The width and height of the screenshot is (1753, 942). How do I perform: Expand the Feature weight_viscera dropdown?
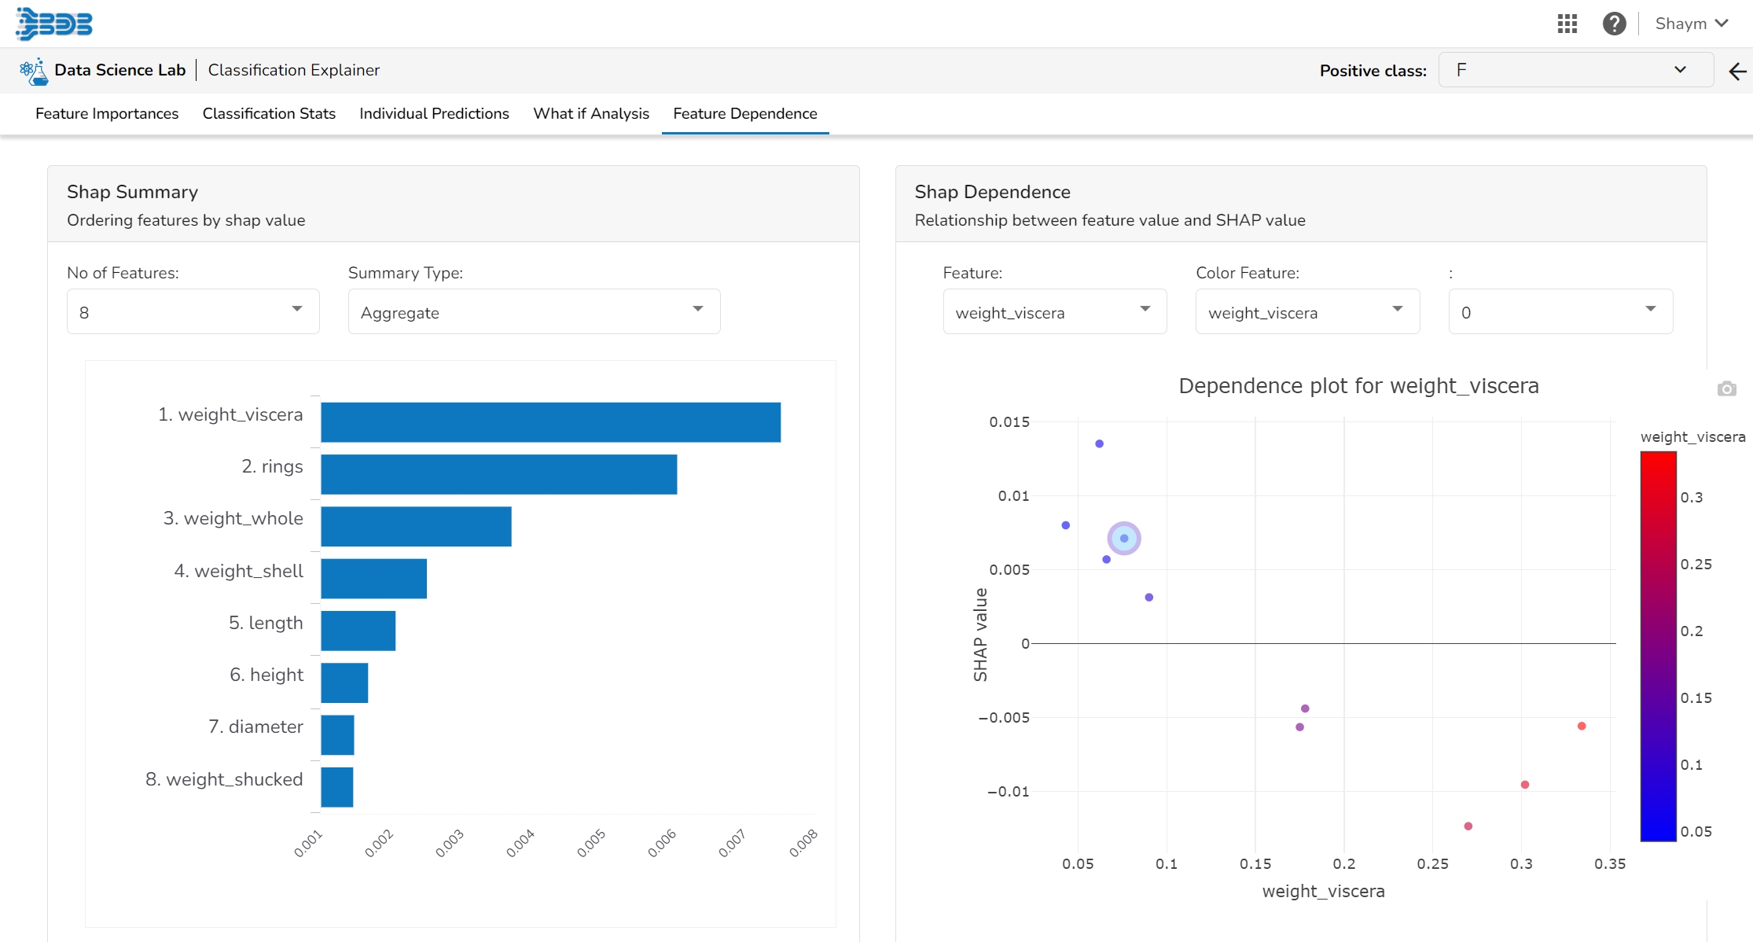pyautogui.click(x=1054, y=311)
